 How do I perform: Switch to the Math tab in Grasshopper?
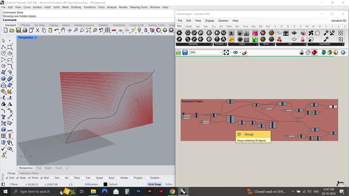point(189,26)
